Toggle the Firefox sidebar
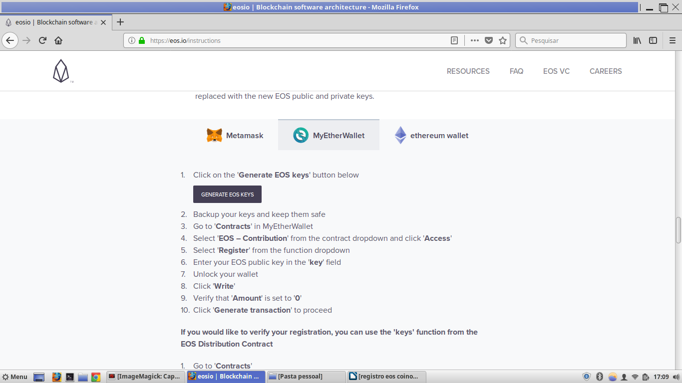 [x=653, y=40]
